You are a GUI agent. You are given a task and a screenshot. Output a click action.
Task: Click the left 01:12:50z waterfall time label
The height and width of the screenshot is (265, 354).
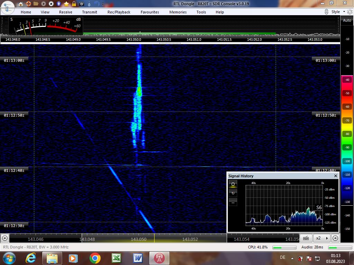coord(14,115)
